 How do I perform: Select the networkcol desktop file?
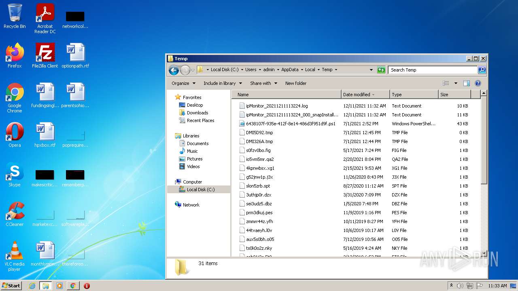pos(75,19)
